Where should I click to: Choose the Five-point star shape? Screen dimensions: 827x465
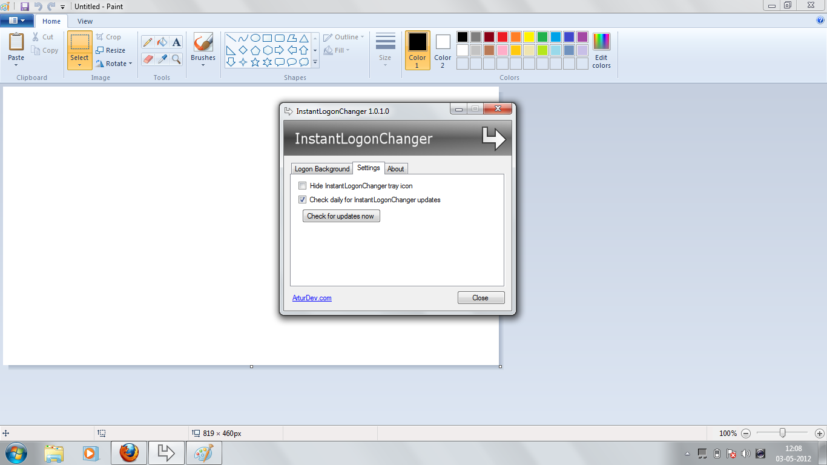pyautogui.click(x=255, y=62)
